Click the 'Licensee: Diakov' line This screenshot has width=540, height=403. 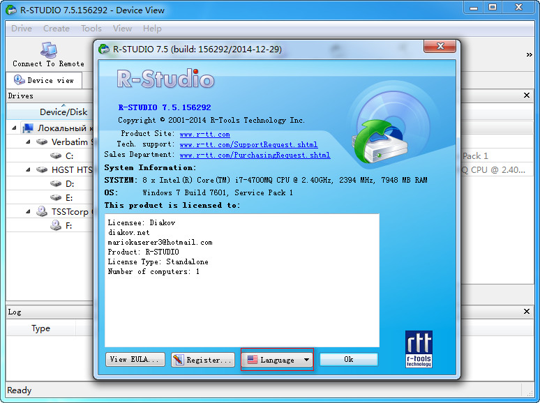coord(142,222)
